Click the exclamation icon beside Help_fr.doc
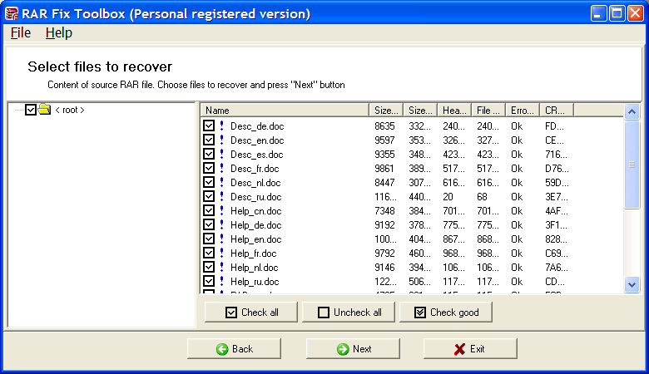Image resolution: width=649 pixels, height=374 pixels. (222, 253)
